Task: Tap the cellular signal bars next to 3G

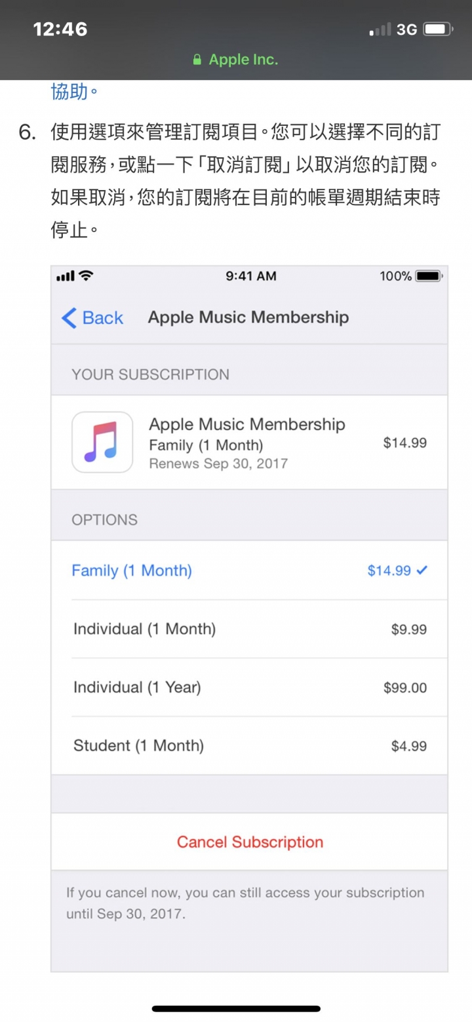Action: [380, 29]
